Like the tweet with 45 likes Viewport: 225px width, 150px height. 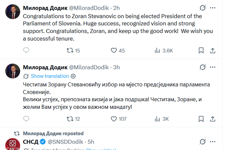114,50
